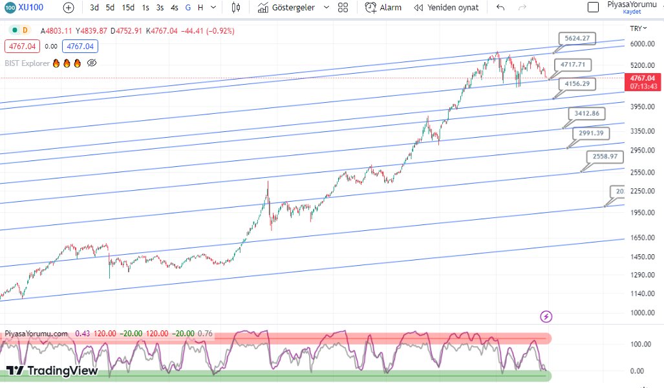
Task: Select the 4156.29 price label
Action: point(577,83)
